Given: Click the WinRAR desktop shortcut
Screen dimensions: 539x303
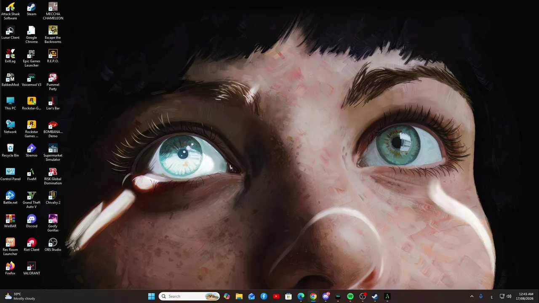Looking at the screenshot, I should point(10,221).
